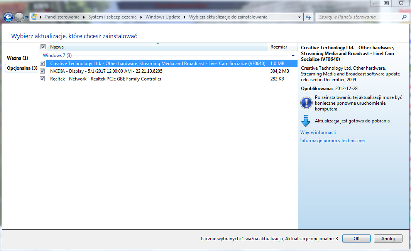The image size is (411, 251).
Task: Switch to 'Ważna (1)' tab
Action: pyautogui.click(x=18, y=58)
